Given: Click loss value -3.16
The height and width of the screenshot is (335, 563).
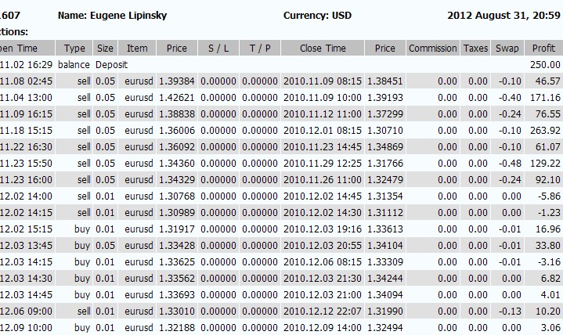Looking at the screenshot, I should coord(549,262).
